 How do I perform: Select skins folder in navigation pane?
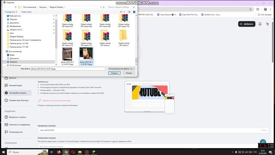(12, 33)
